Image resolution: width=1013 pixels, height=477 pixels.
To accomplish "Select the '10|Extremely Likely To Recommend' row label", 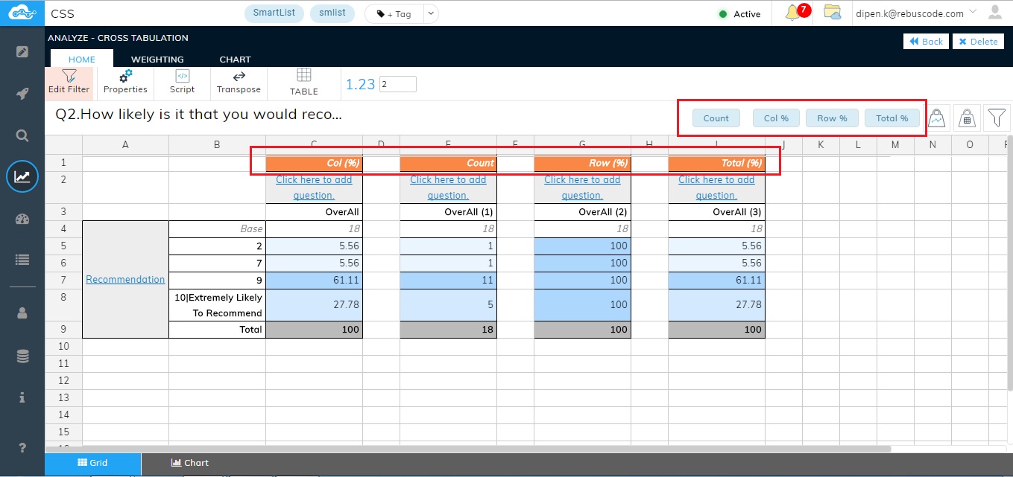I will pyautogui.click(x=217, y=305).
